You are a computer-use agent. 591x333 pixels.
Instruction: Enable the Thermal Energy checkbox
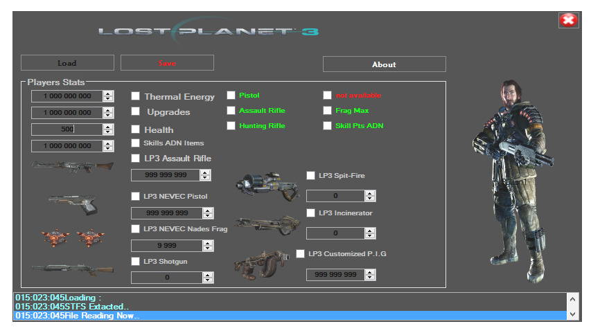136,97
